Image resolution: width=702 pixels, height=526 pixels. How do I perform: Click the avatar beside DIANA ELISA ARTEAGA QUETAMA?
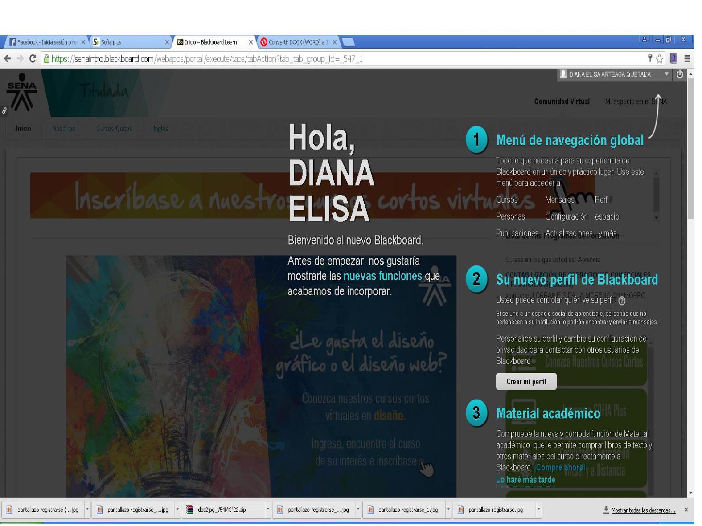click(x=563, y=74)
